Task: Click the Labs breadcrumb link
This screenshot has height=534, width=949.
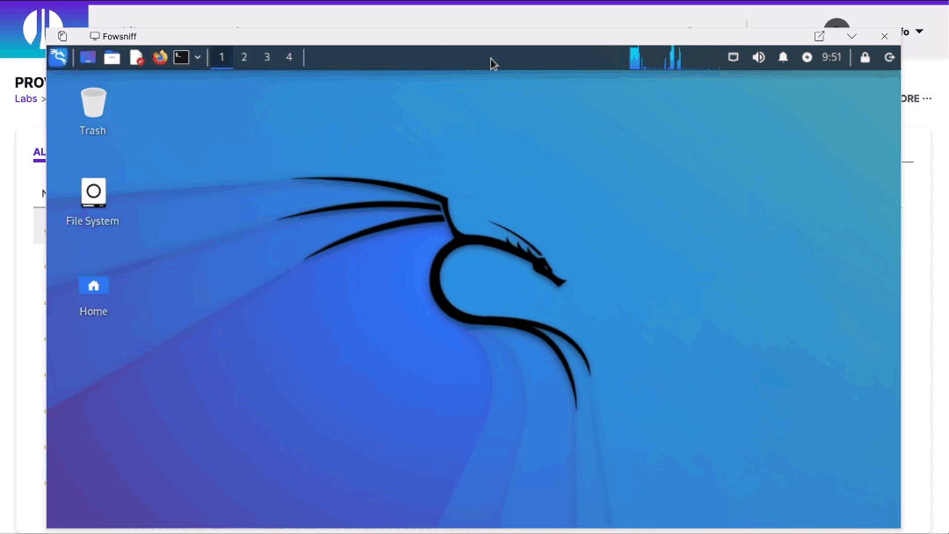Action: point(25,98)
